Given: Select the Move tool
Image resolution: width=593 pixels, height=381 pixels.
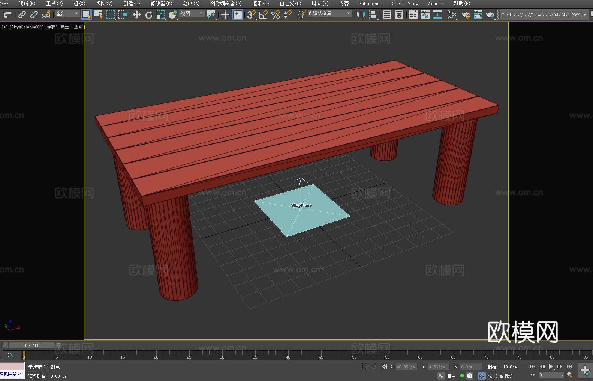Looking at the screenshot, I should click(x=137, y=15).
